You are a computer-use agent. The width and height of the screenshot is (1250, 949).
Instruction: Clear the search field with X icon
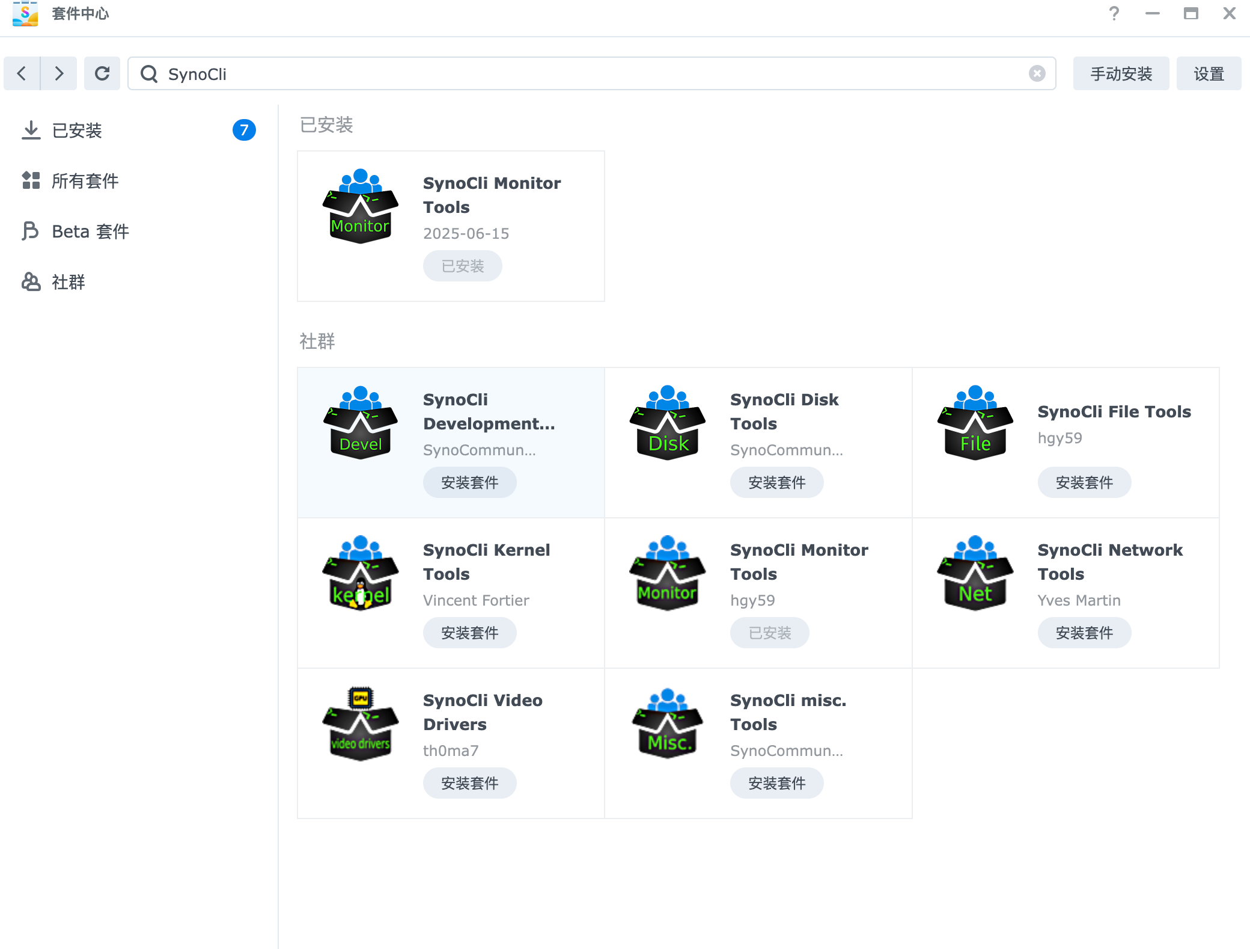point(1037,73)
